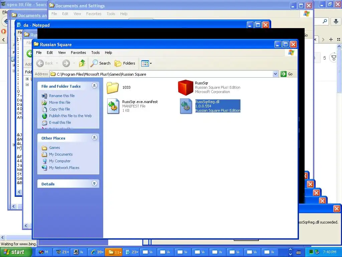Go up one folder level
This screenshot has width=342, height=257.
82,63
